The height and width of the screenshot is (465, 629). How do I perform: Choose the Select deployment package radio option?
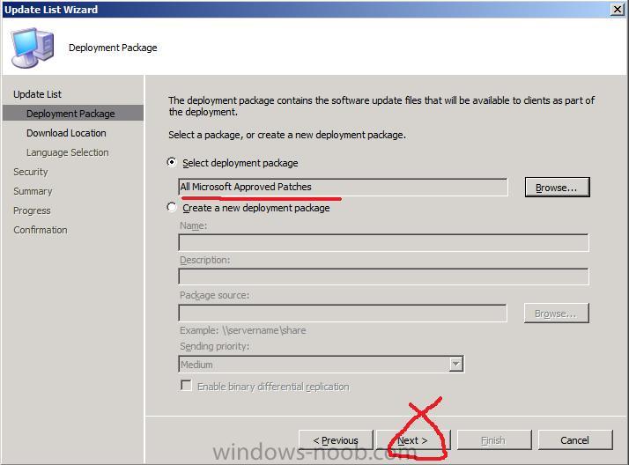[172, 162]
